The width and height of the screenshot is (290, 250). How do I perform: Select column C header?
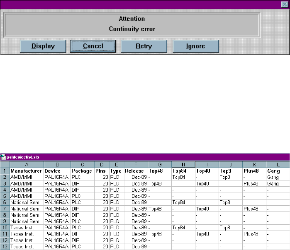[x=83, y=164]
